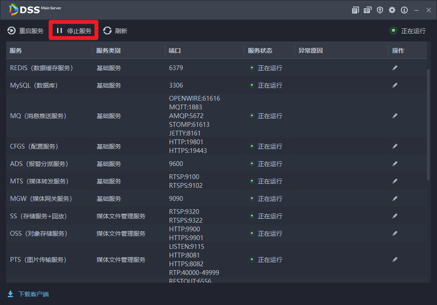This screenshot has height=305, width=437.
Task: Click the edit icon for MTS service
Action: (x=395, y=181)
